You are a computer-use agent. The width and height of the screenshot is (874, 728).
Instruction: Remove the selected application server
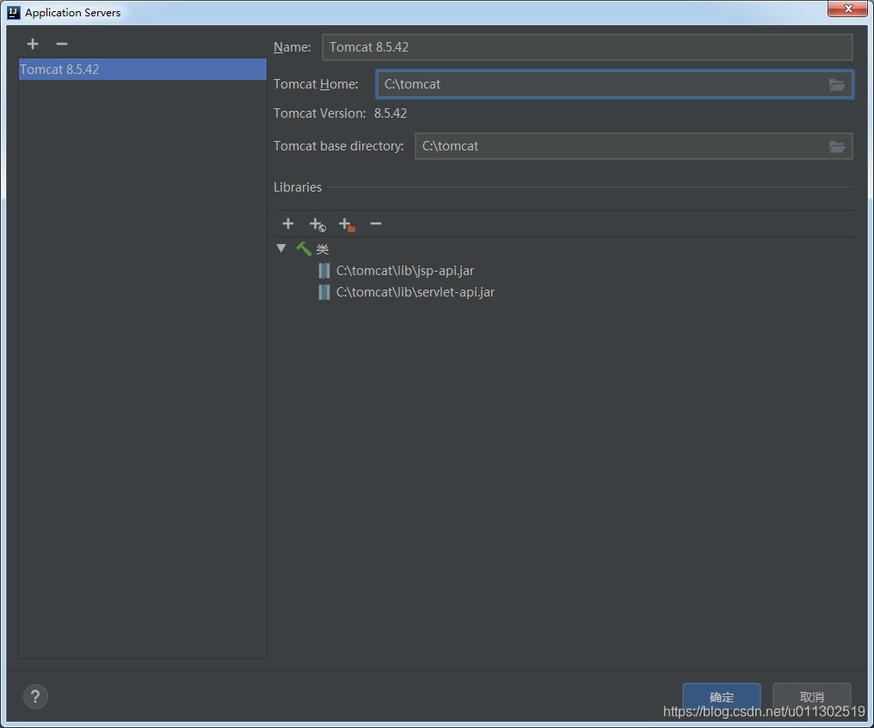pos(62,44)
